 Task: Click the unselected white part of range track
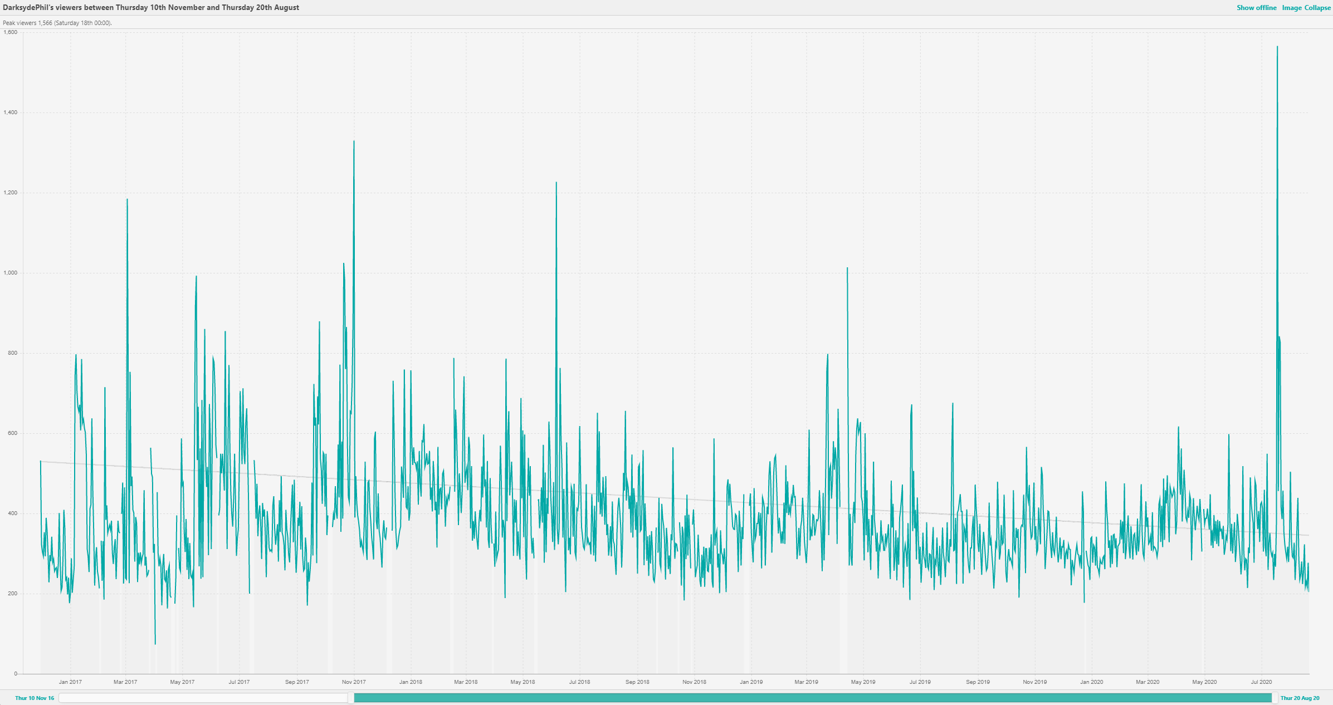tap(203, 698)
